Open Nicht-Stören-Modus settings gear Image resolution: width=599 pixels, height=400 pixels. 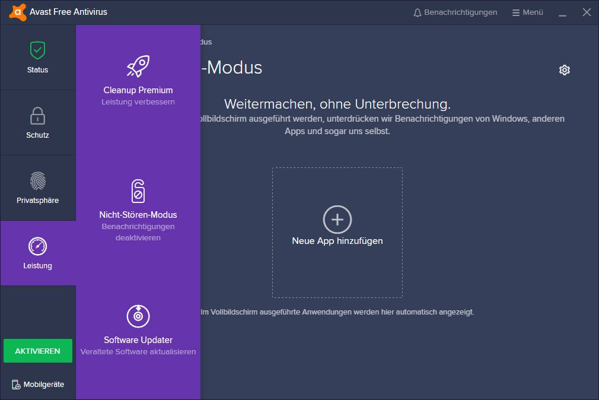pyautogui.click(x=564, y=70)
